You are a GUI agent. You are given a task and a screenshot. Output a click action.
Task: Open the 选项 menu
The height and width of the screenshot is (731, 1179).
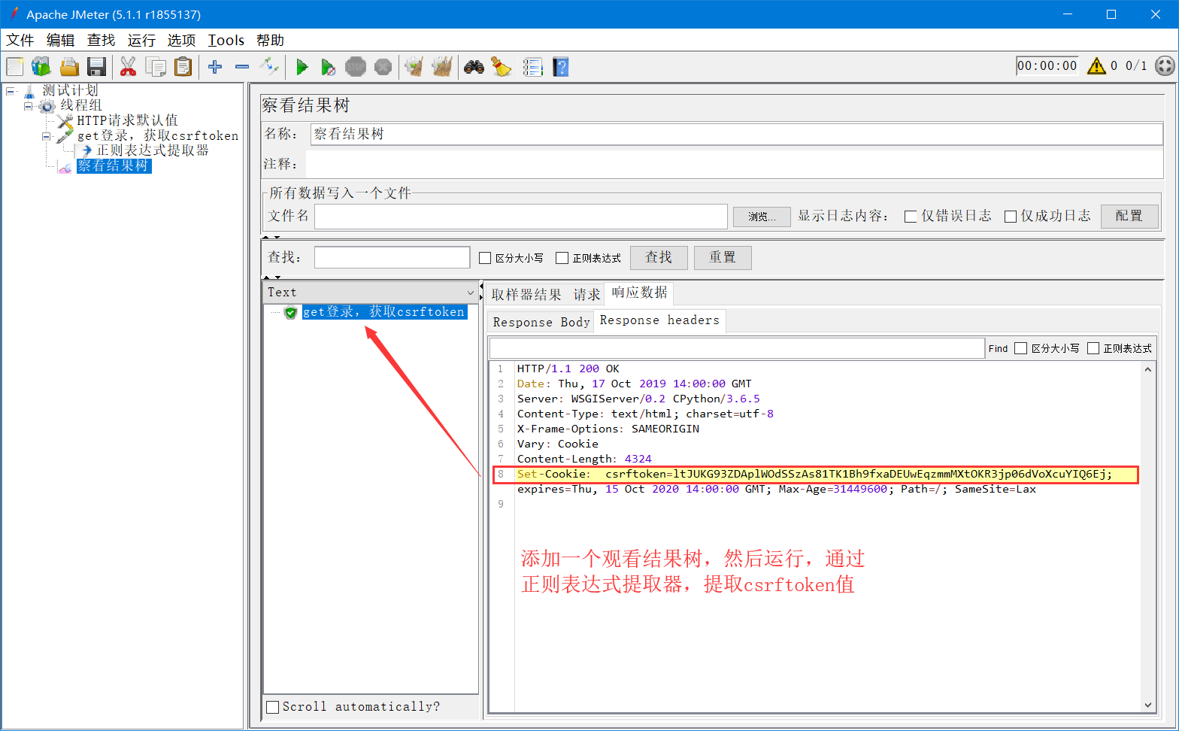181,40
